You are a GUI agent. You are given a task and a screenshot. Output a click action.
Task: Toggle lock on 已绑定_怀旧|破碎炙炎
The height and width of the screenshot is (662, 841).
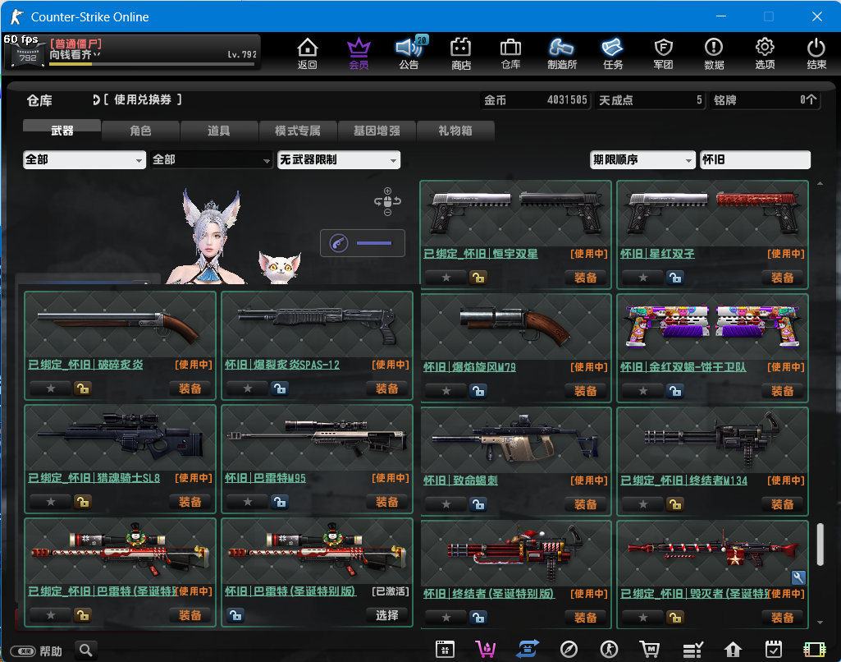point(83,388)
